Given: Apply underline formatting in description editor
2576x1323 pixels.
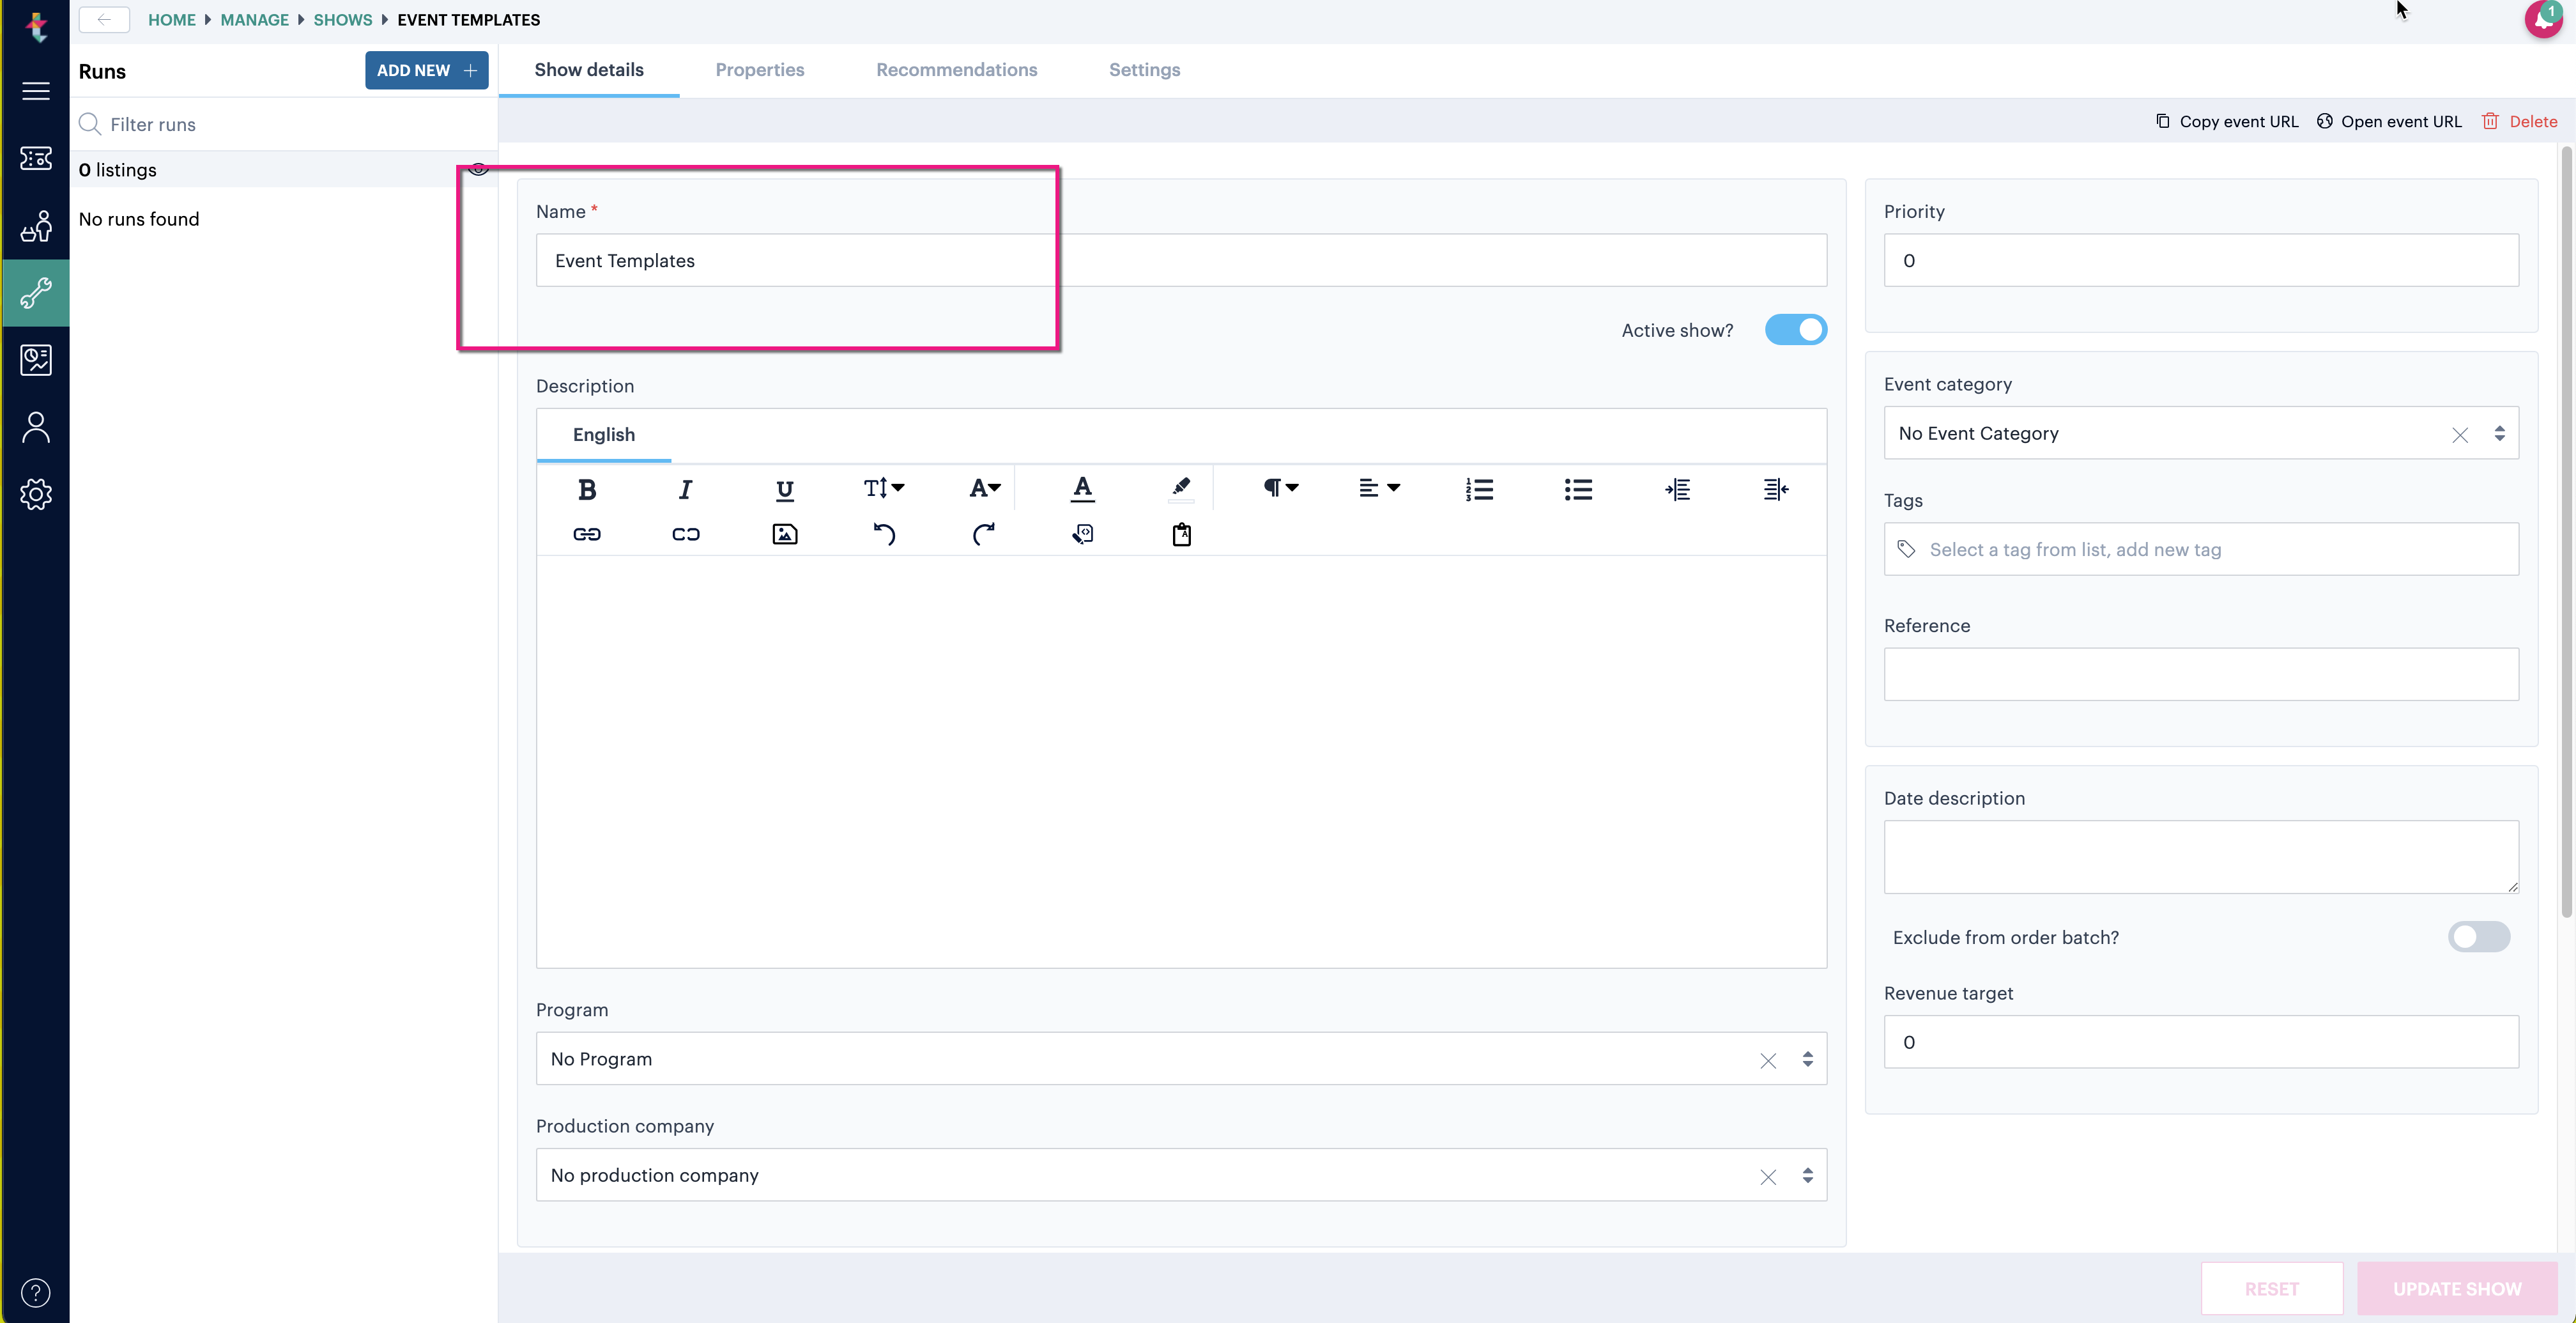Looking at the screenshot, I should 785,490.
